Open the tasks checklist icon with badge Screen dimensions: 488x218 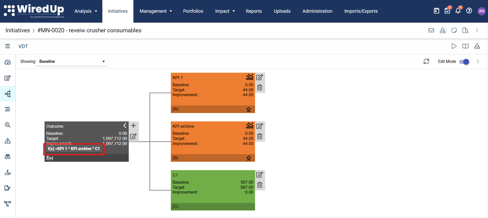[x=448, y=10]
